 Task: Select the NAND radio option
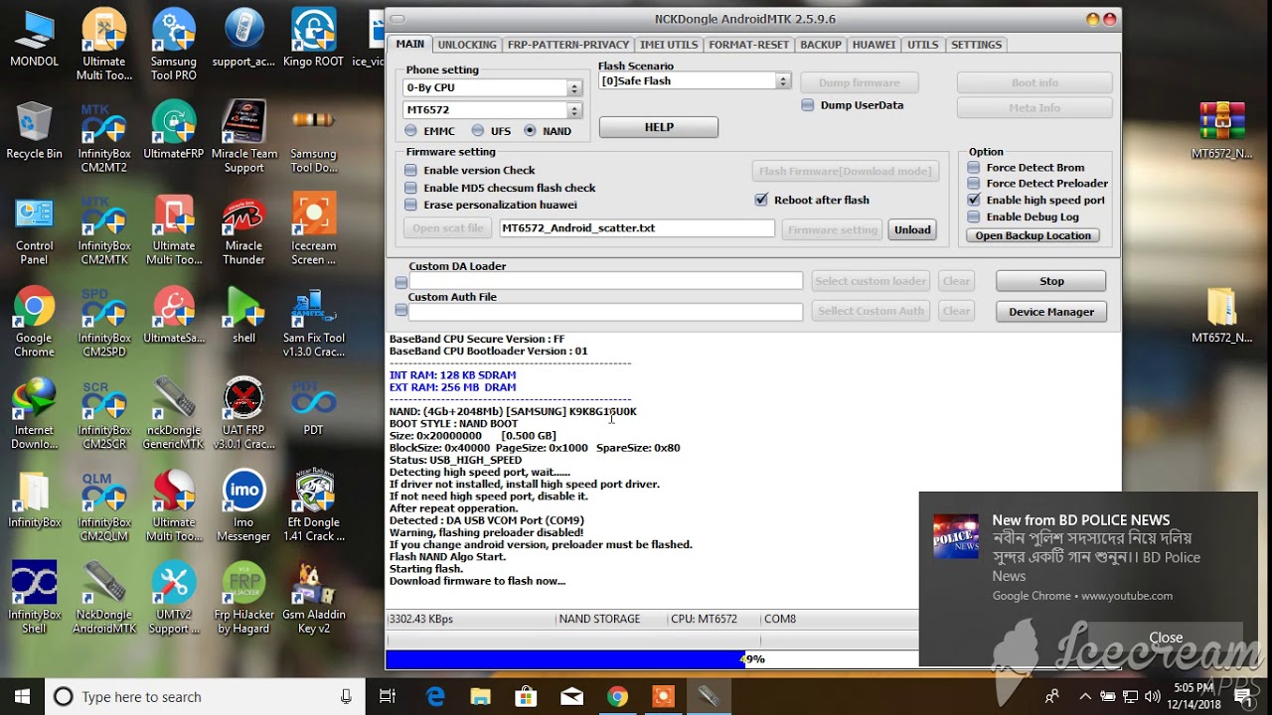coord(530,131)
